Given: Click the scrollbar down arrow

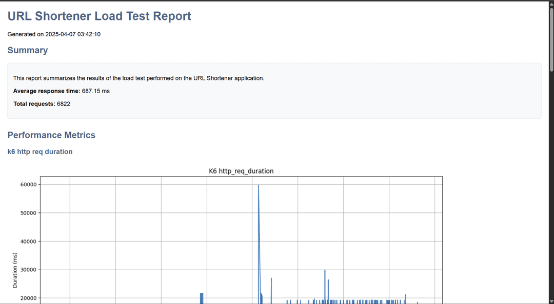Looking at the screenshot, I should point(551,300).
